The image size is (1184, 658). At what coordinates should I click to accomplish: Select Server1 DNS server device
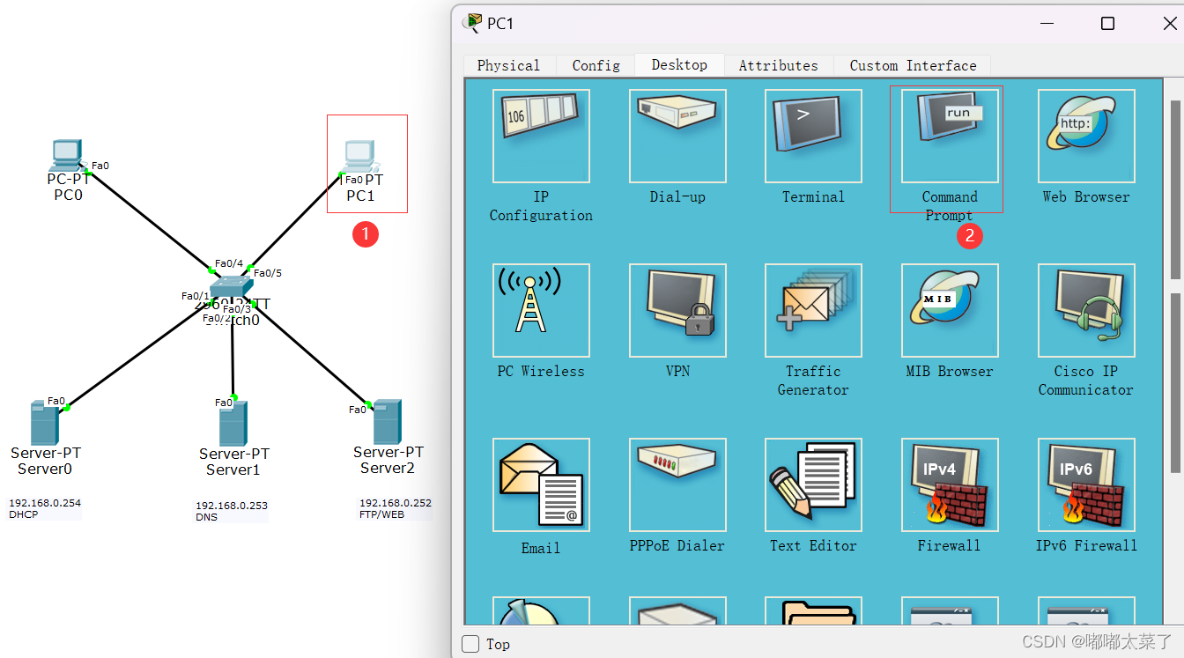pos(233,424)
